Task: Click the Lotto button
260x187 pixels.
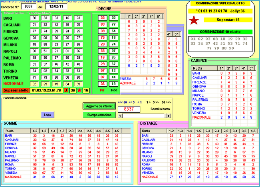Action: point(48,115)
